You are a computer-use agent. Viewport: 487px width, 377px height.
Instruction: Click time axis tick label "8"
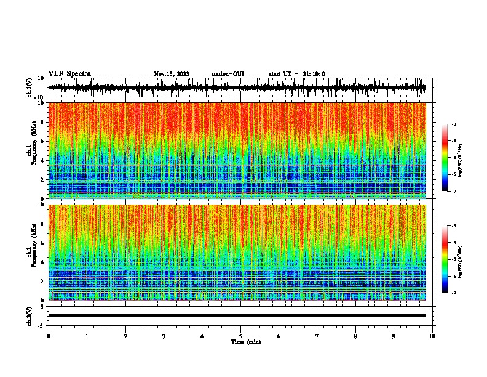[355, 336]
